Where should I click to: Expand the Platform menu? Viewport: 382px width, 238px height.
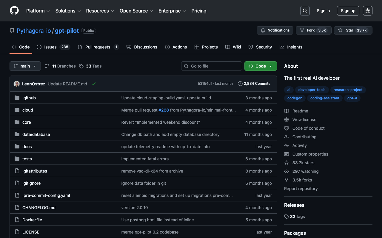pyautogui.click(x=38, y=11)
